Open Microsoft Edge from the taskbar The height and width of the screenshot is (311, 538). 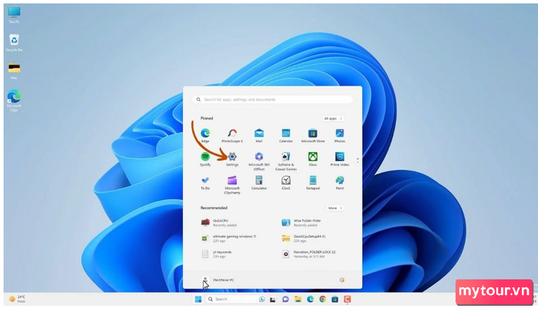(x=311, y=299)
